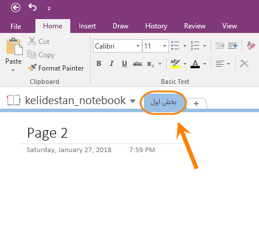This screenshot has height=236, width=259.
Task: Switch to the View tab
Action: (229, 26)
